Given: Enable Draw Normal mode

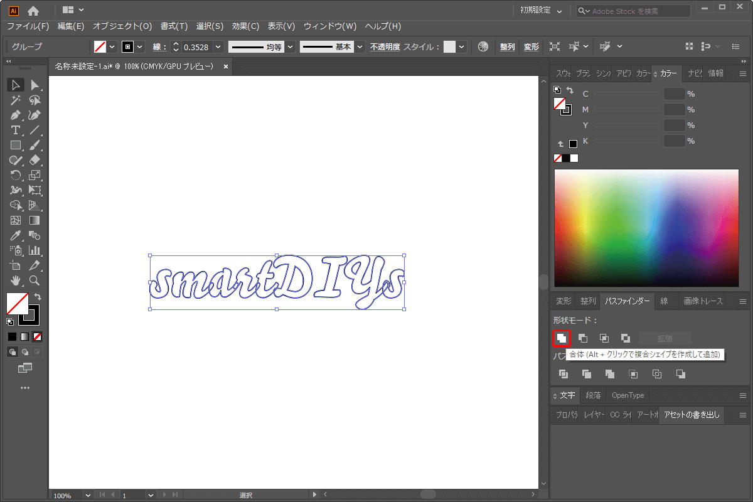Looking at the screenshot, I should pyautogui.click(x=12, y=352).
